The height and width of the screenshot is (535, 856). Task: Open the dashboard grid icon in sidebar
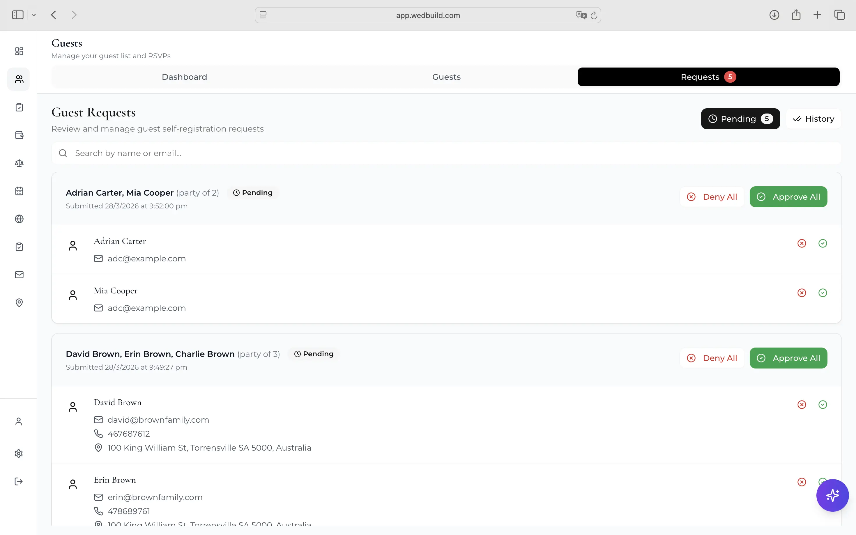[x=19, y=51]
